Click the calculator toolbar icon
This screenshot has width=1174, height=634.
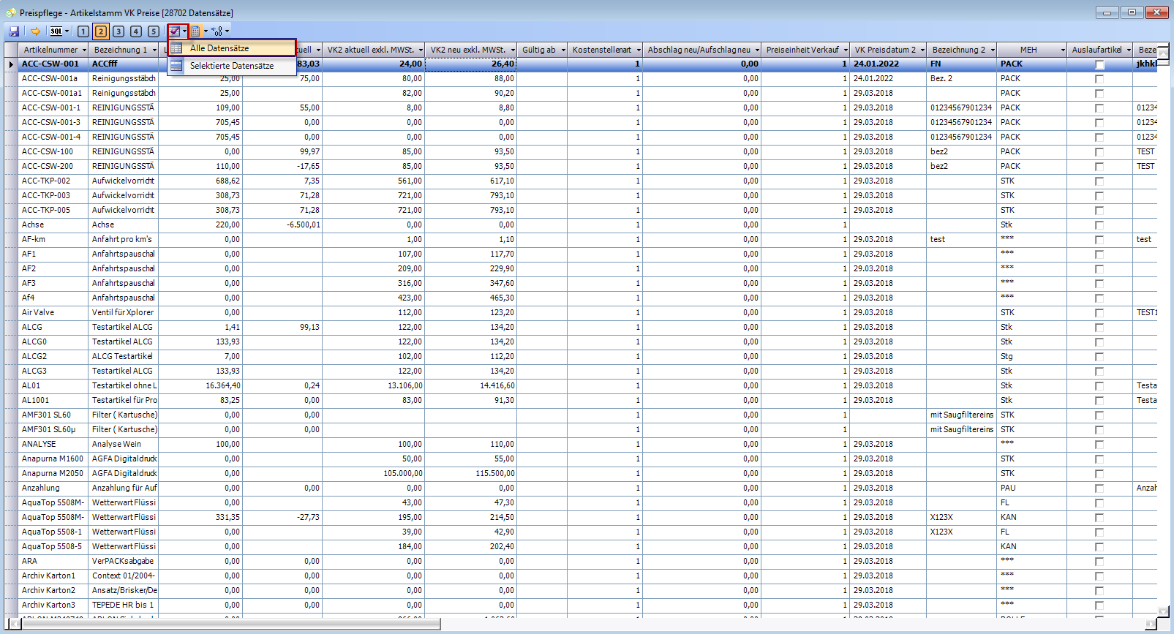pos(195,31)
